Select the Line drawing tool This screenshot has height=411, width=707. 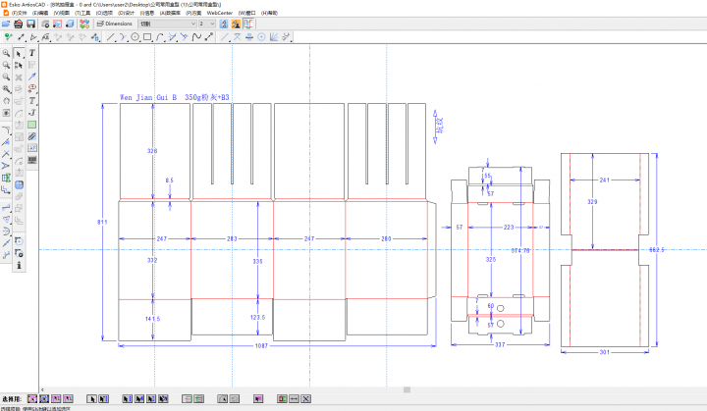(x=111, y=37)
